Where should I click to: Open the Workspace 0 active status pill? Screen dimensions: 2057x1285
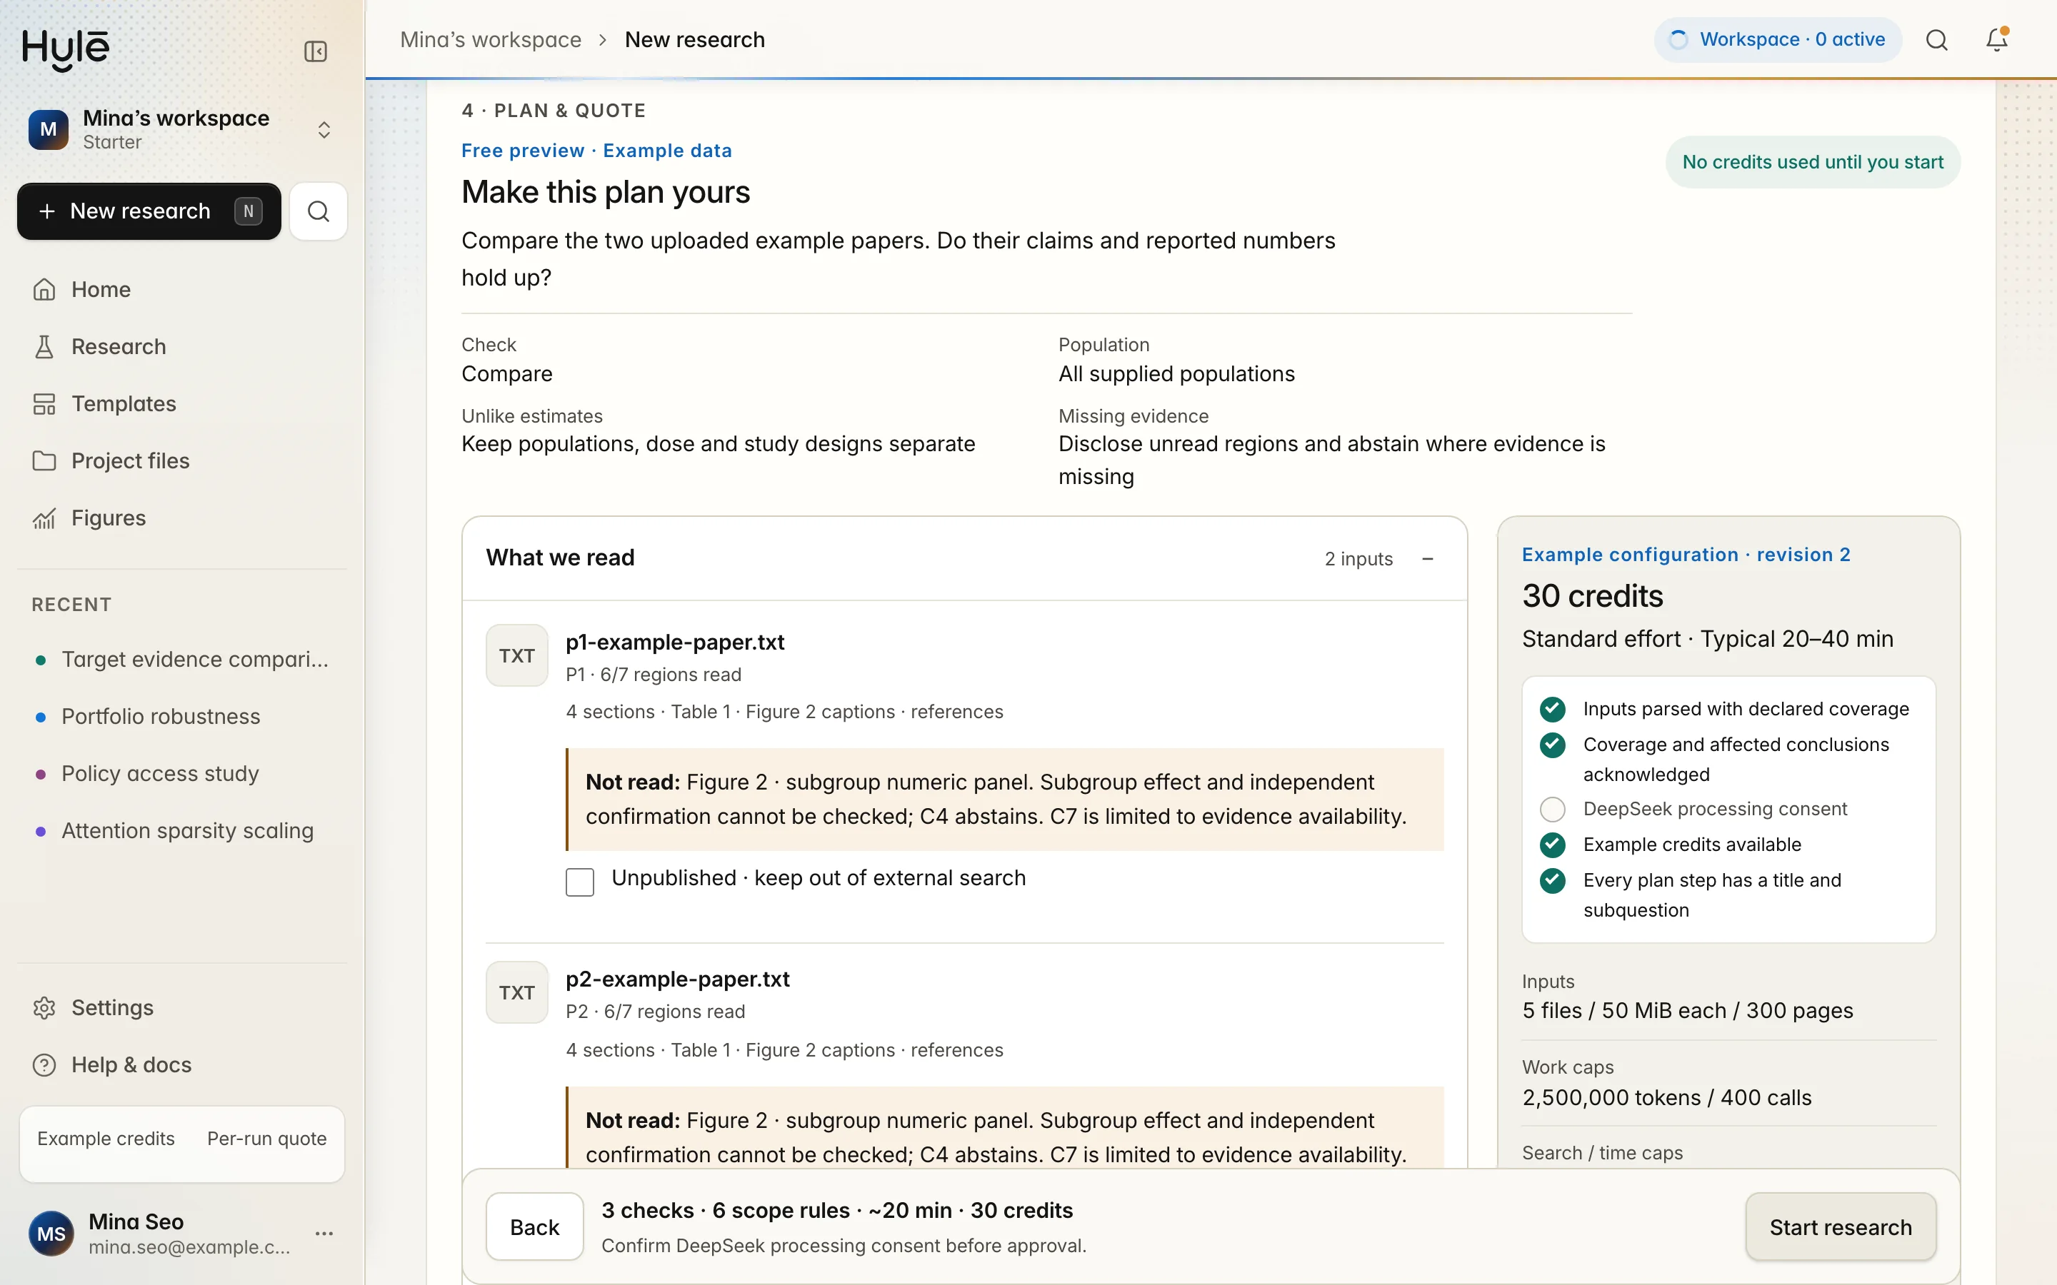tap(1777, 40)
